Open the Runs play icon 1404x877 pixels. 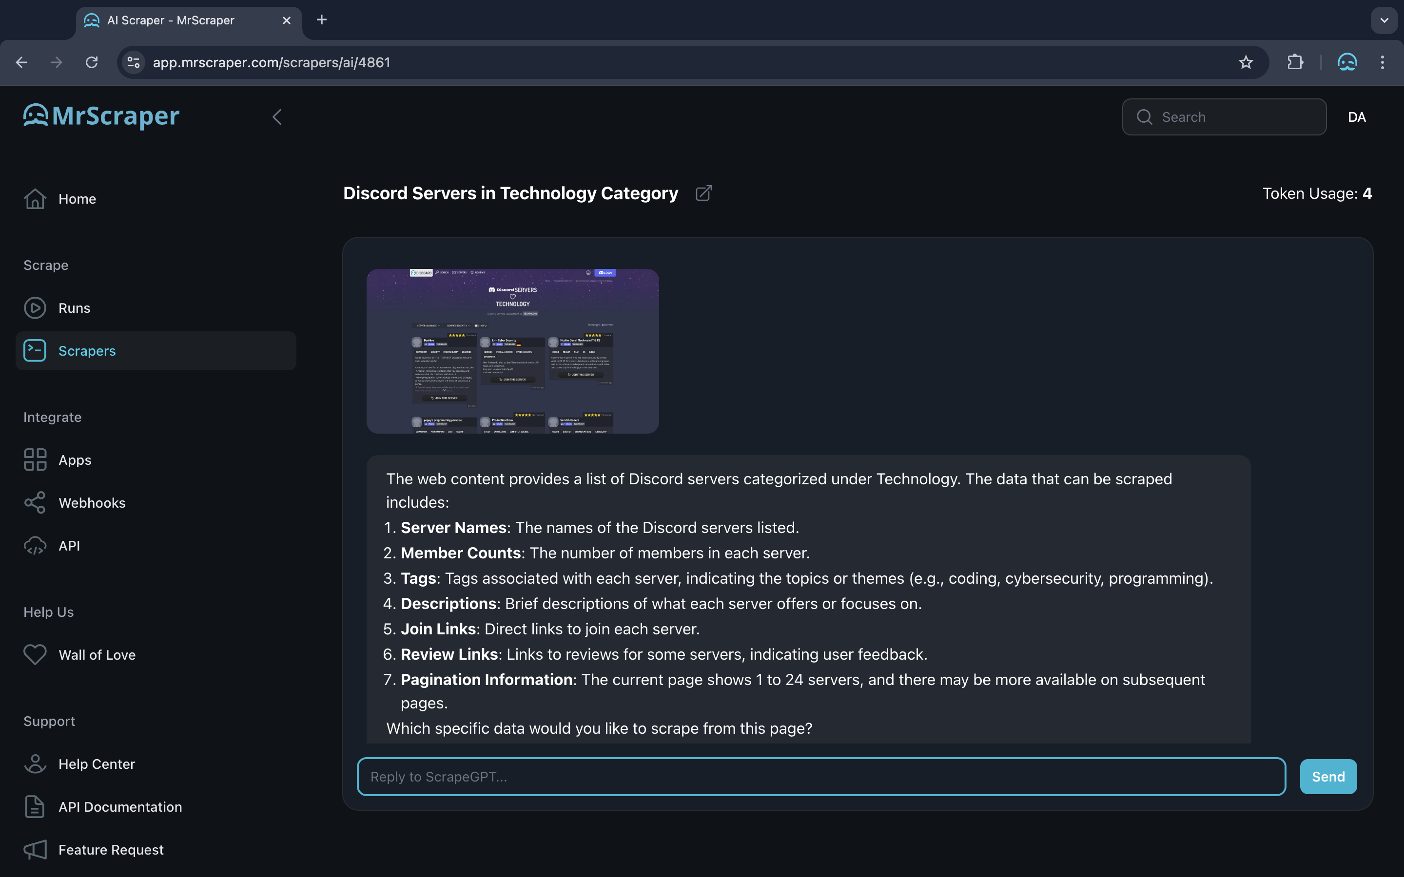35,308
